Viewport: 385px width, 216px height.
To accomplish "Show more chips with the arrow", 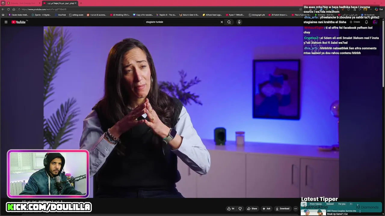I will point(358,205).
